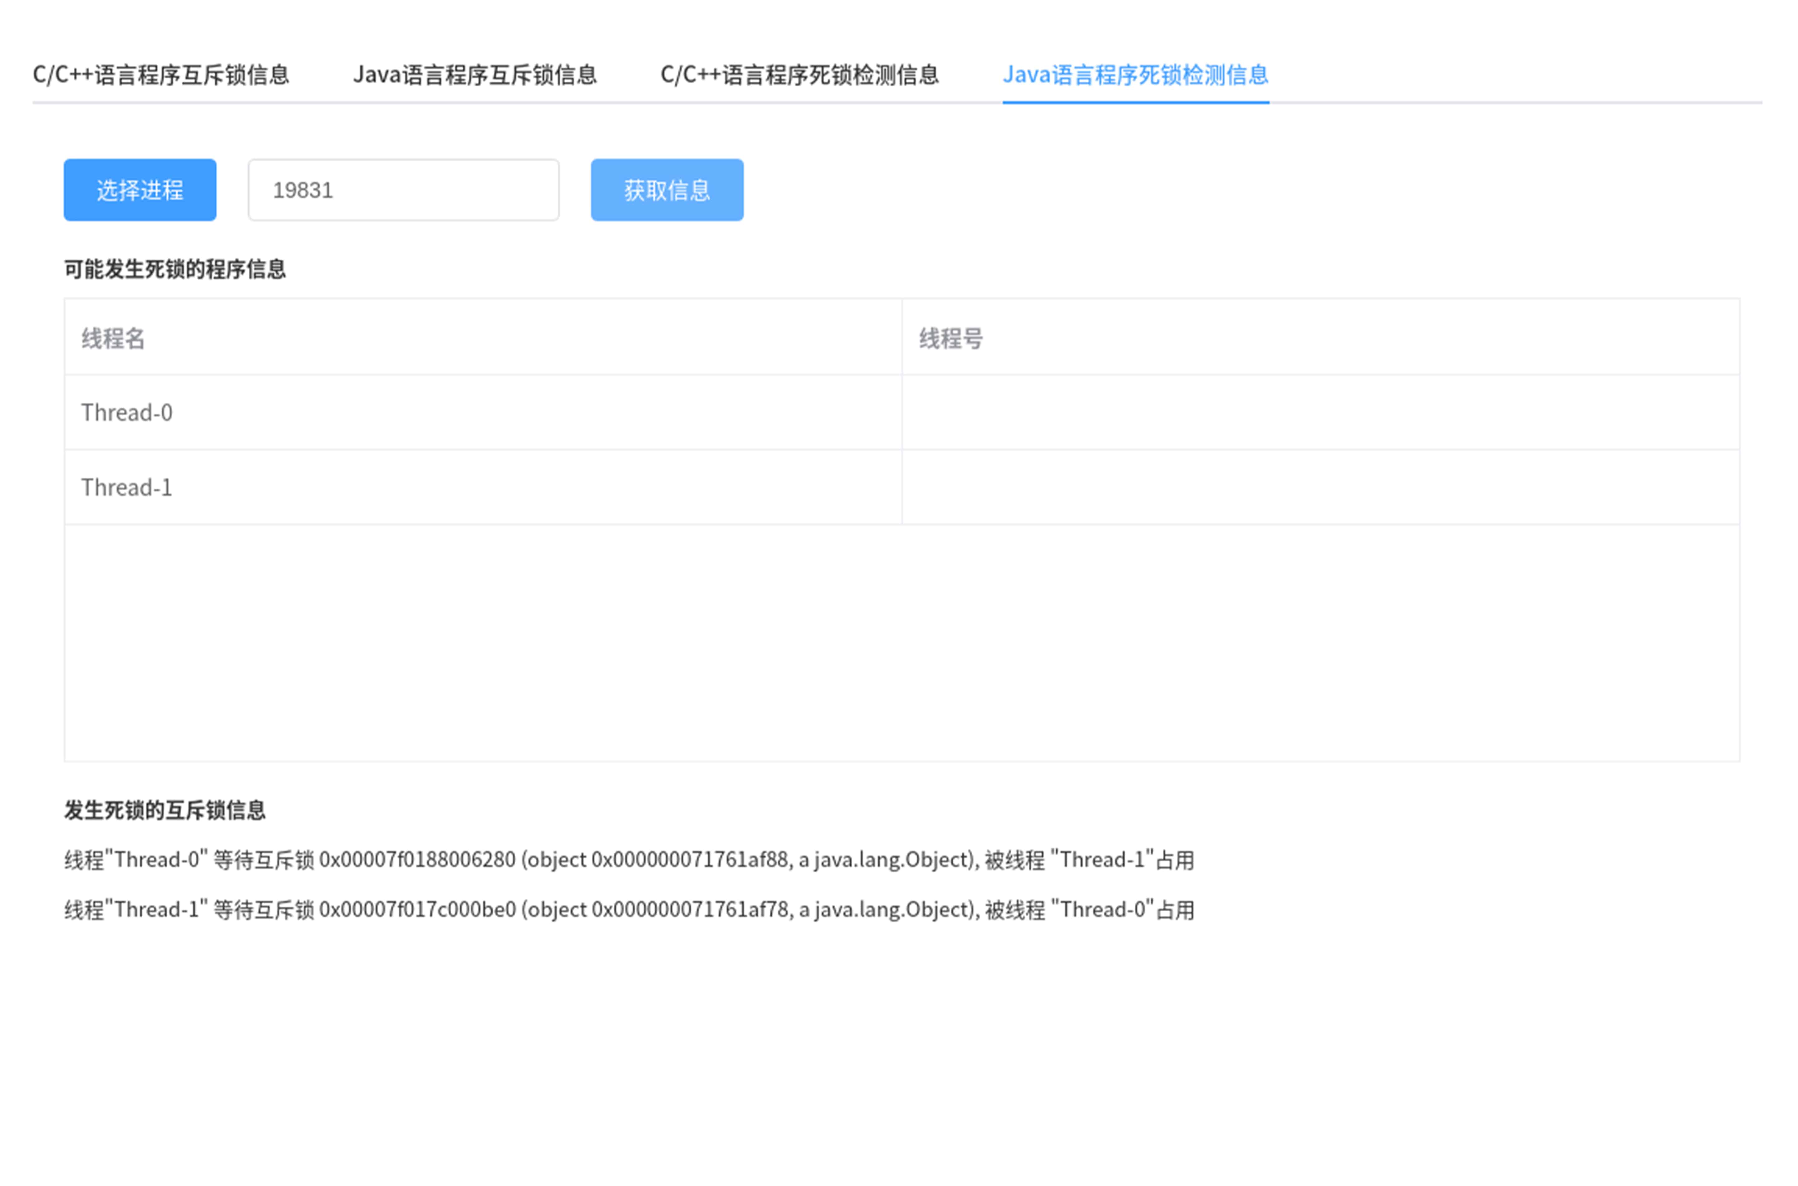The image size is (1798, 1186).
Task: Select C/C++语言程序死锁检测信息 tab
Action: (x=799, y=75)
